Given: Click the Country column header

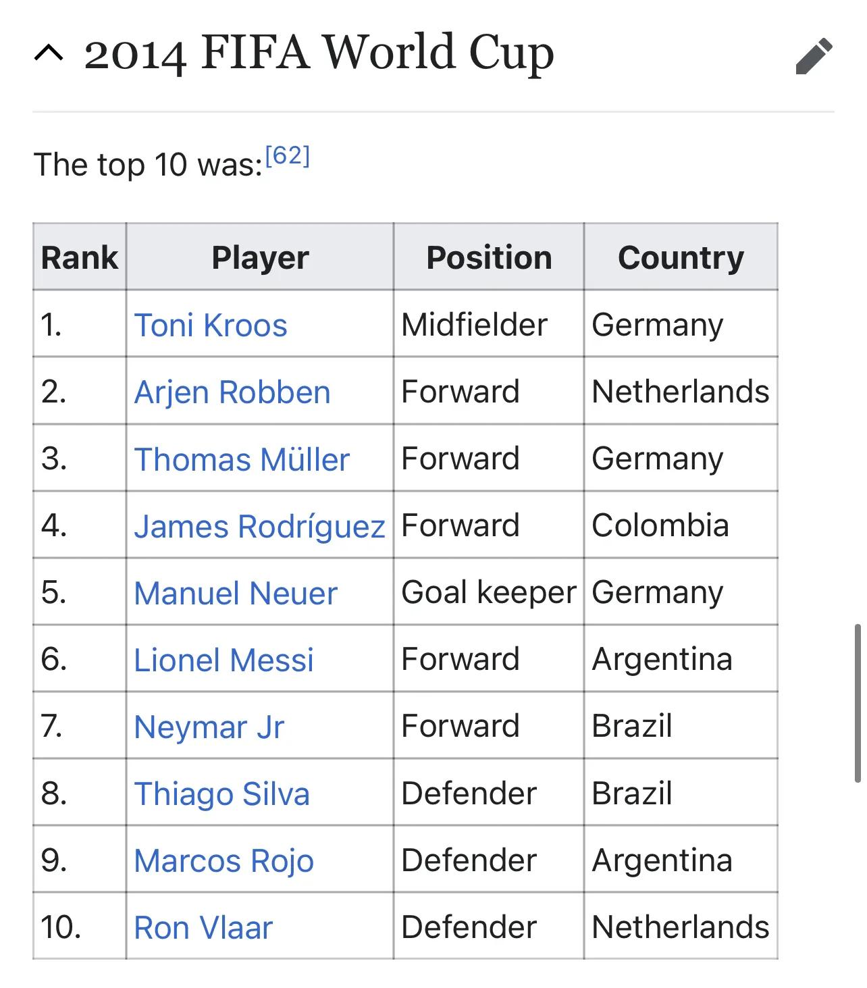Looking at the screenshot, I should [x=681, y=257].
